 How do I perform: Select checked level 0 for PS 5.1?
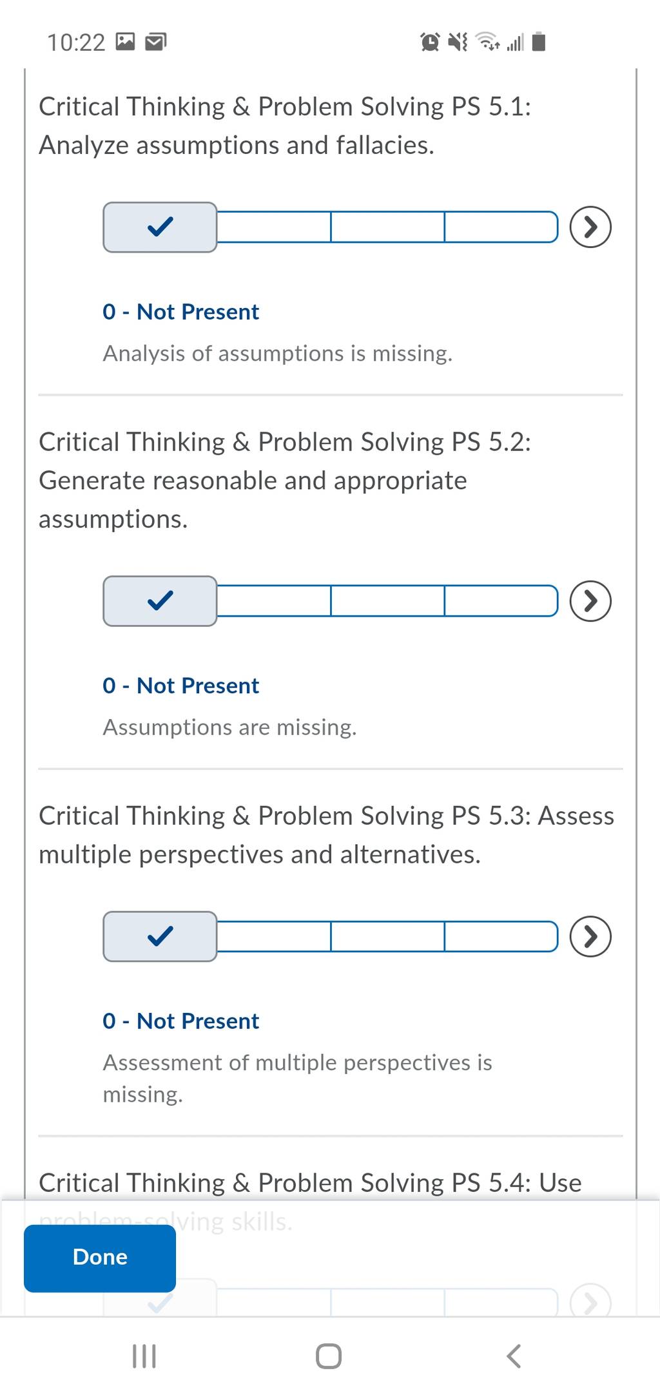pos(160,227)
